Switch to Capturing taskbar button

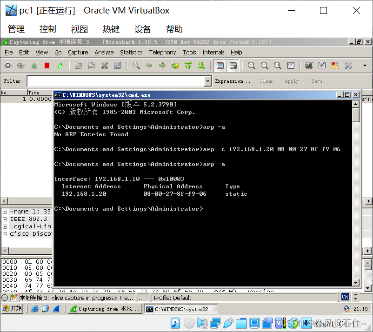[x=105, y=309]
